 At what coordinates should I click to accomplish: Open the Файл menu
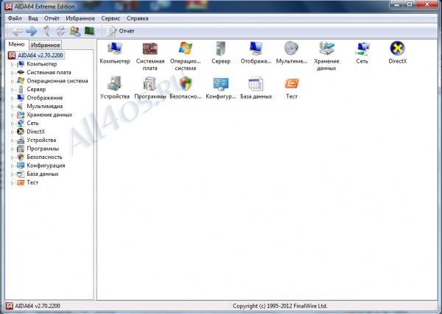tap(15, 18)
